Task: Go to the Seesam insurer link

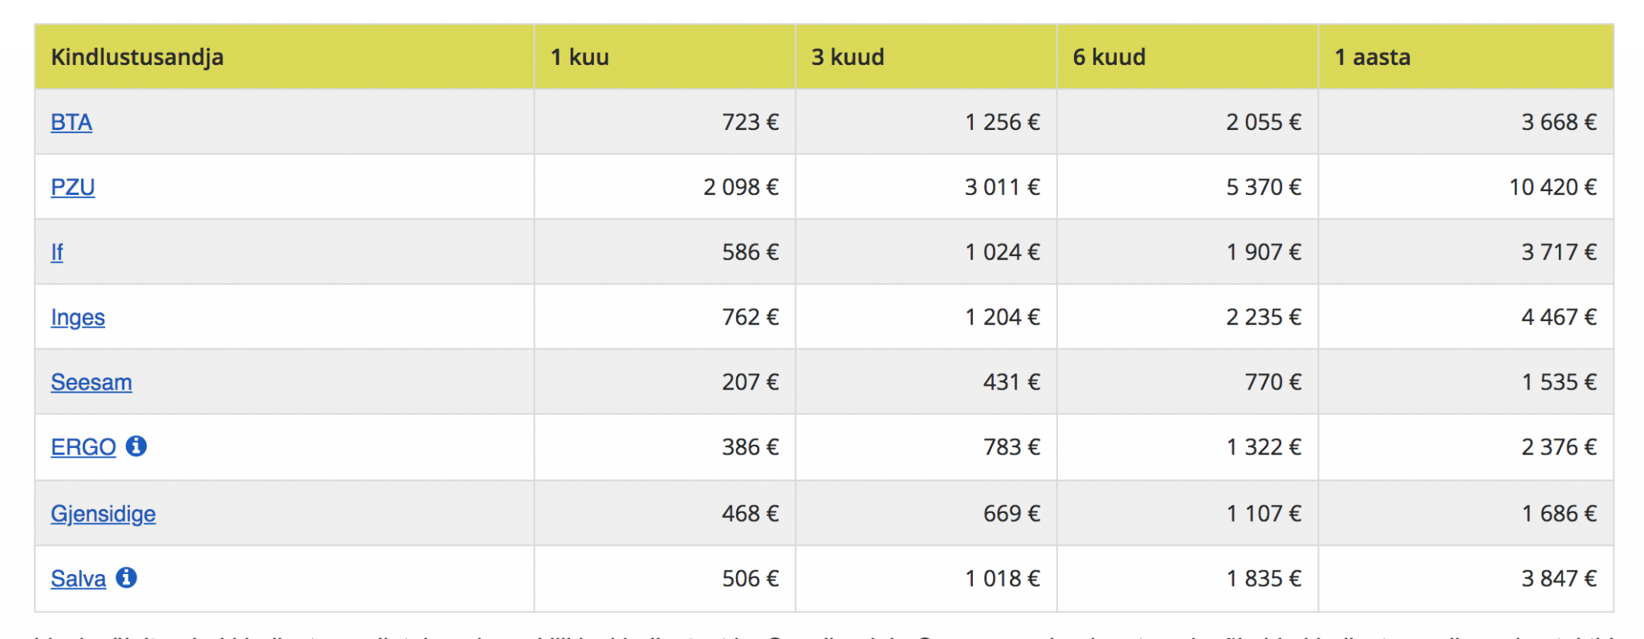Action: click(x=92, y=382)
